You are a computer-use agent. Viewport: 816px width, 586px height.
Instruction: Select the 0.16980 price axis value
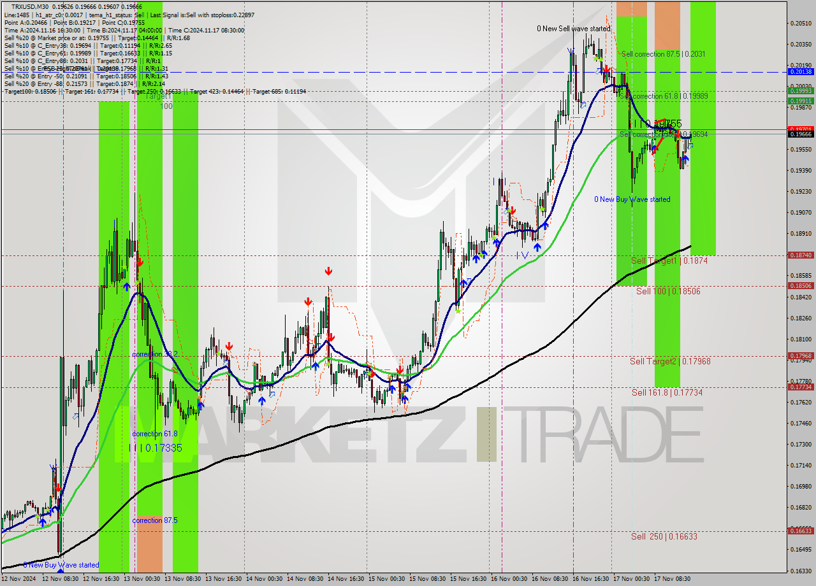pos(801,486)
